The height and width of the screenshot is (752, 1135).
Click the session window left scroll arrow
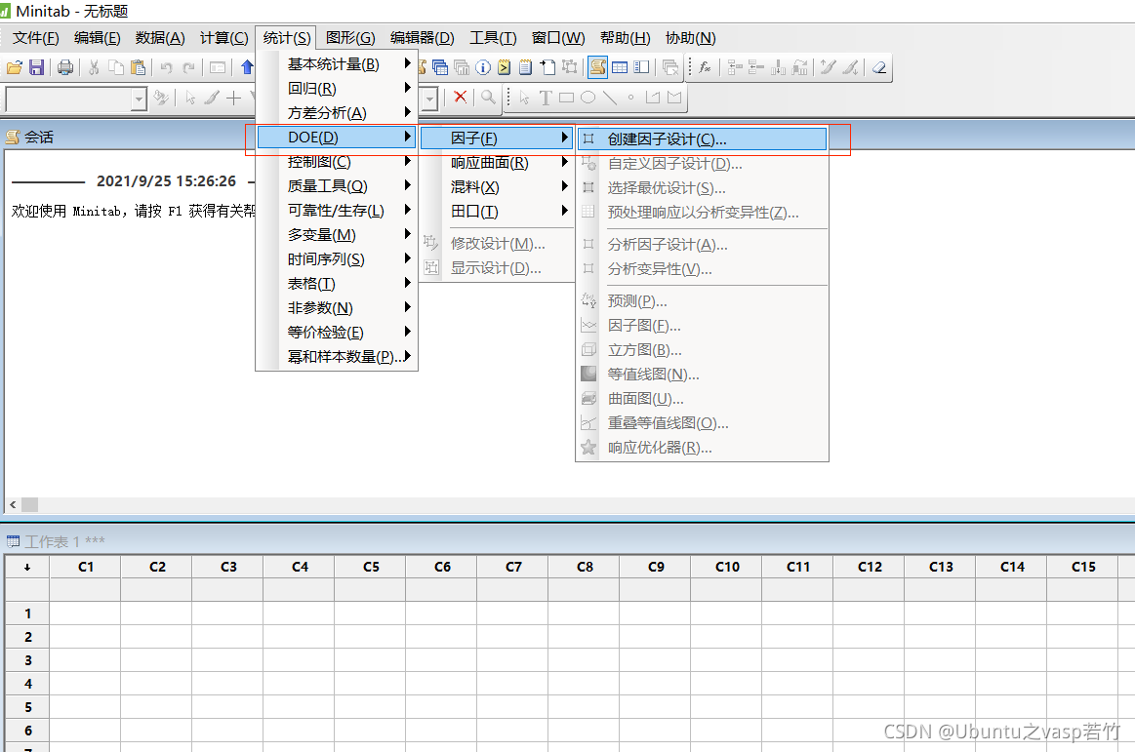coord(13,504)
